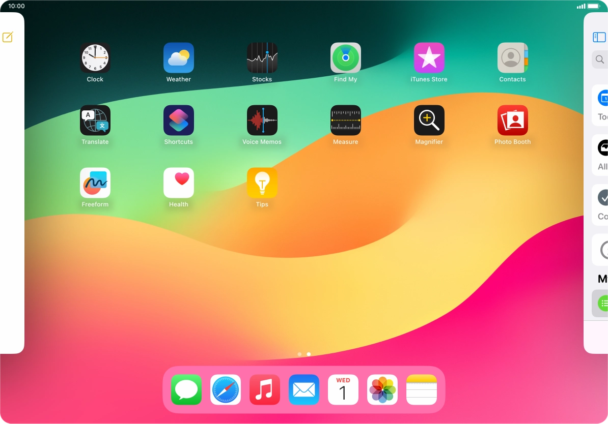Viewport: 608px width, 424px height.
Task: Launch the Weather app
Action: [179, 58]
